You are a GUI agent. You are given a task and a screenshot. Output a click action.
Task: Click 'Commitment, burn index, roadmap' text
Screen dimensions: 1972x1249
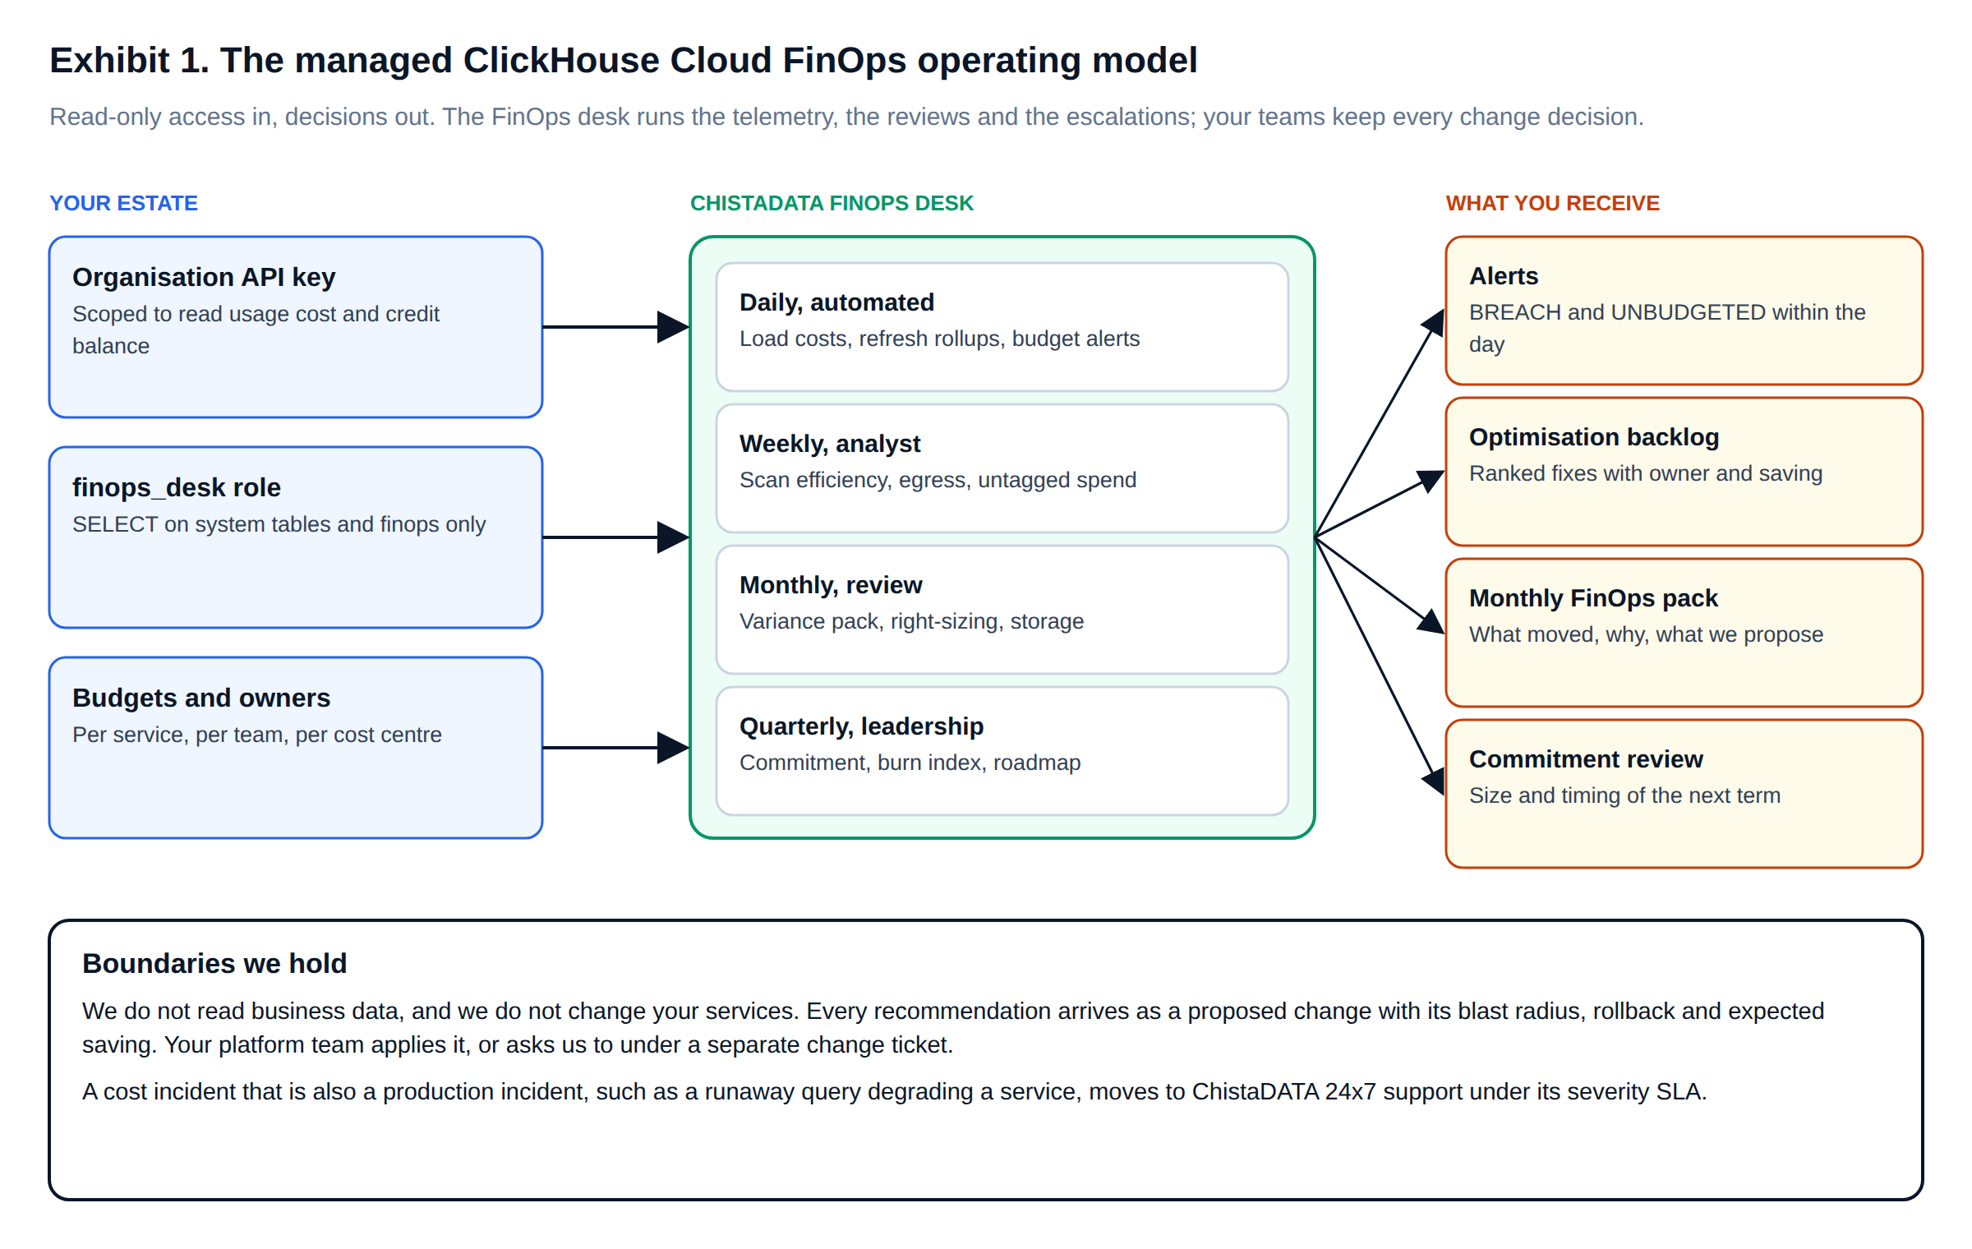click(x=910, y=763)
